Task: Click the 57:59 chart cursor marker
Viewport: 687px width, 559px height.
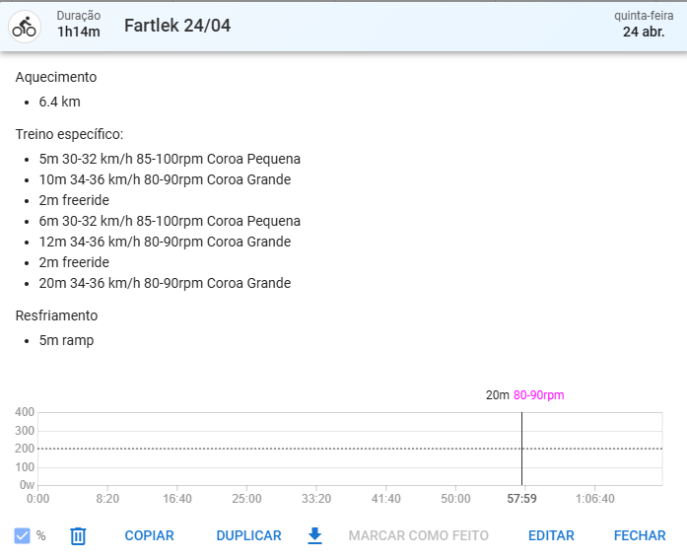Action: click(521, 499)
